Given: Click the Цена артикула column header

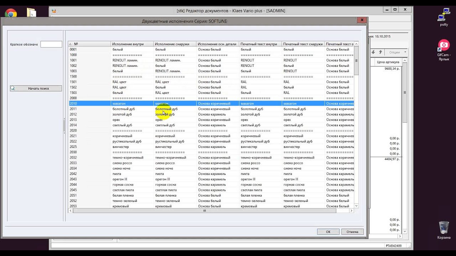Looking at the screenshot, I should coord(388,62).
